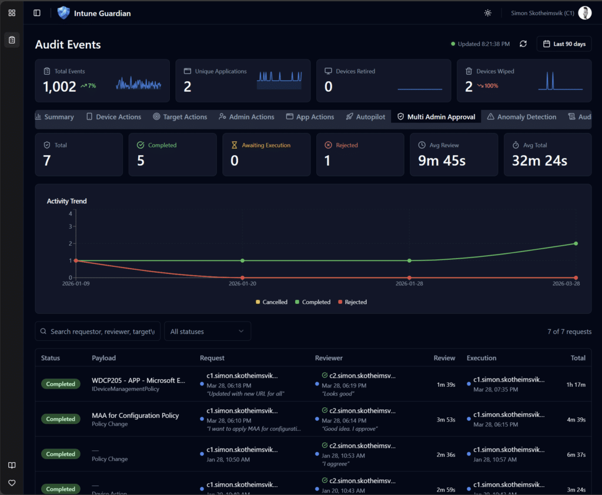Click the Intune Guardian shield logo

coord(63,13)
